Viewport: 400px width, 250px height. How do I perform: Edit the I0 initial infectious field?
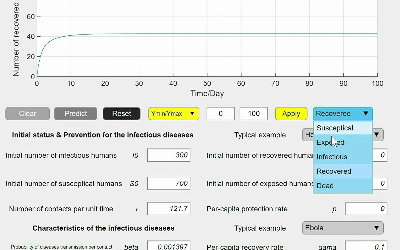[169, 155]
